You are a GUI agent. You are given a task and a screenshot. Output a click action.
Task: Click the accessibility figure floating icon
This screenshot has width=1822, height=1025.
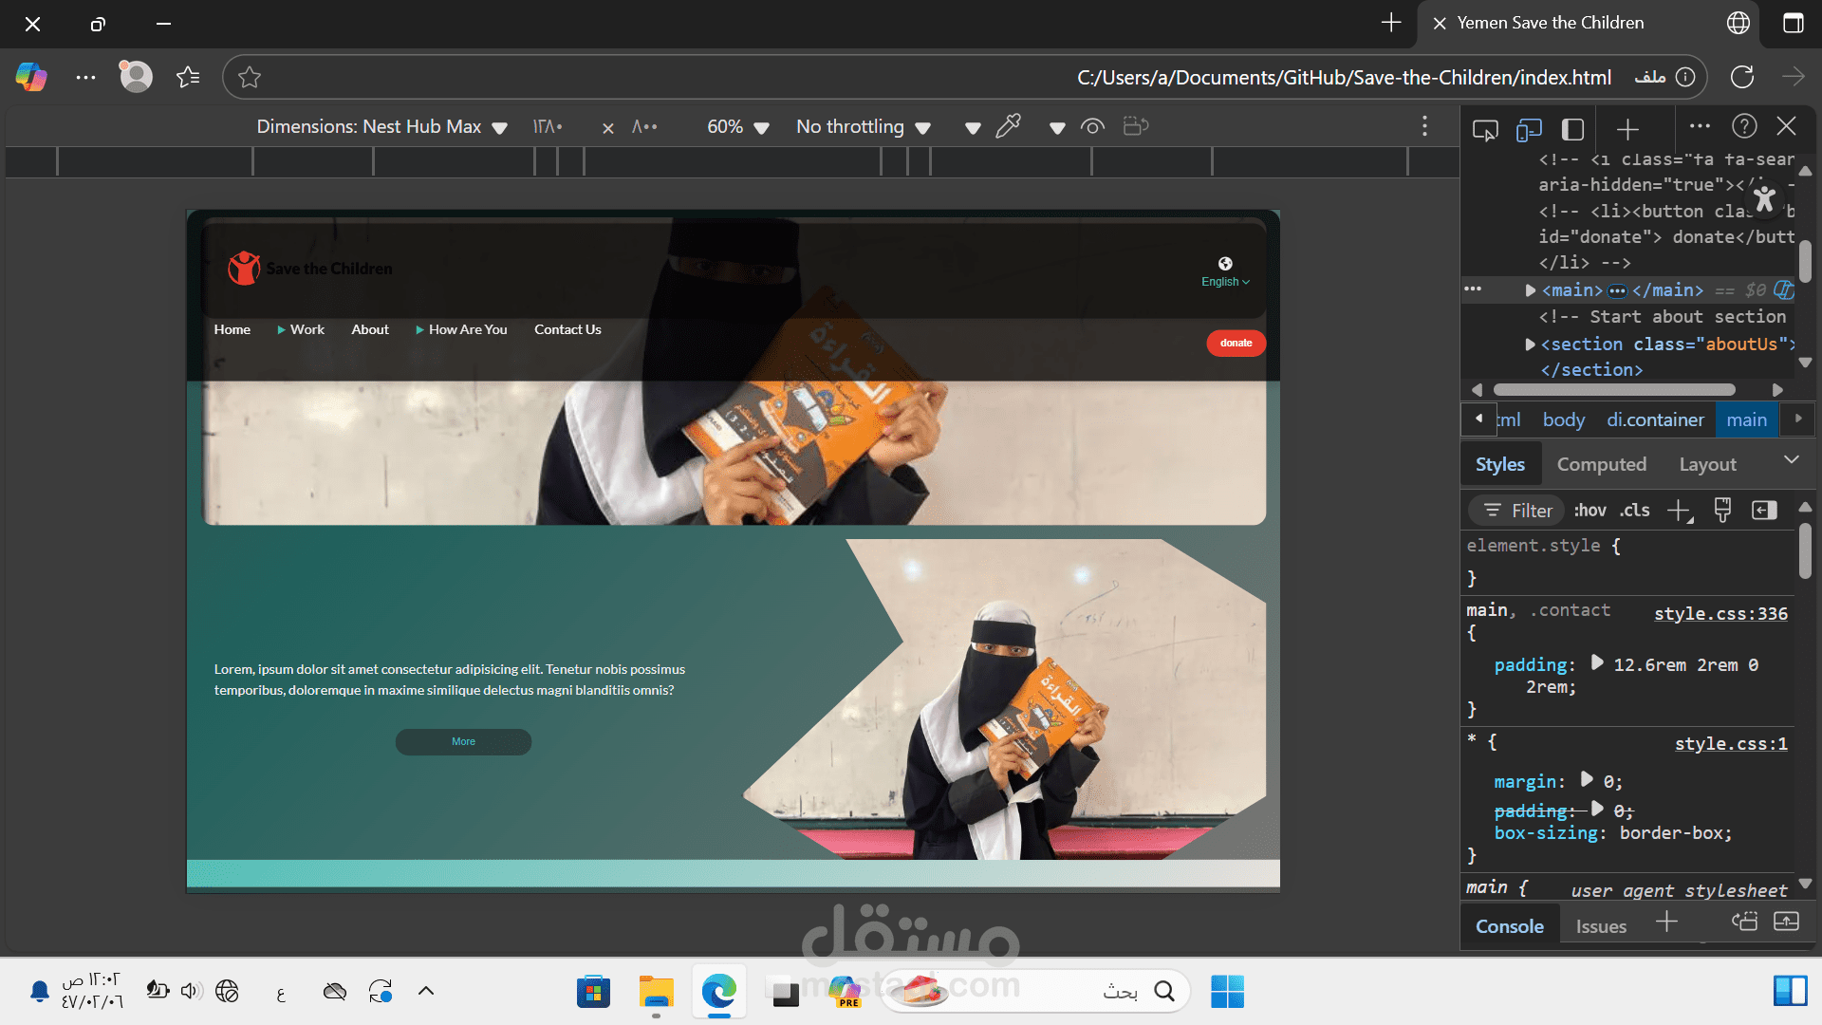point(1764,199)
